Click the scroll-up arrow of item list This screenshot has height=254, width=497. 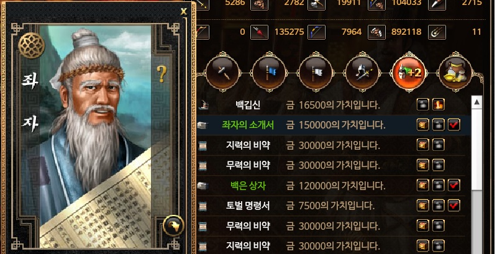pos(476,102)
